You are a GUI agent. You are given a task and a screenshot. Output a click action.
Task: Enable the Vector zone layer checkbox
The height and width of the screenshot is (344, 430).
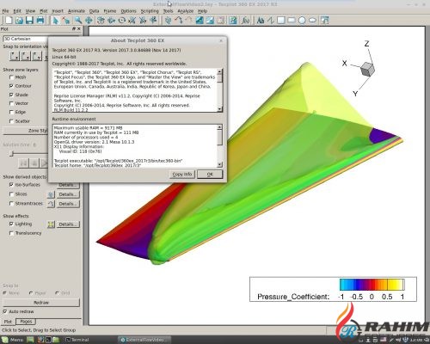(11, 103)
